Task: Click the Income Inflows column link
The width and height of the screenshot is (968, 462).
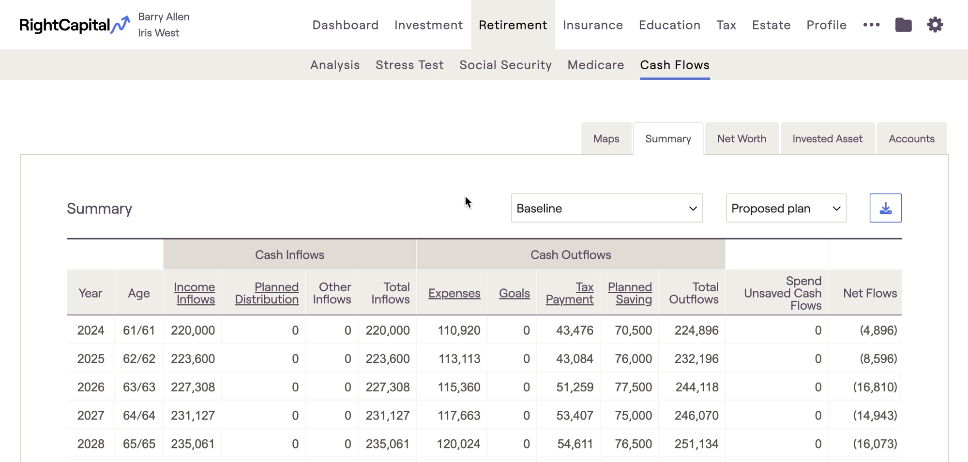Action: [x=195, y=293]
